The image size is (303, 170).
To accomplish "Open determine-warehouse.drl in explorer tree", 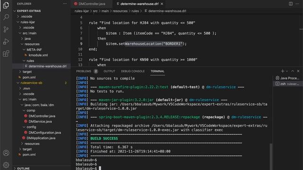I will click(47, 66).
